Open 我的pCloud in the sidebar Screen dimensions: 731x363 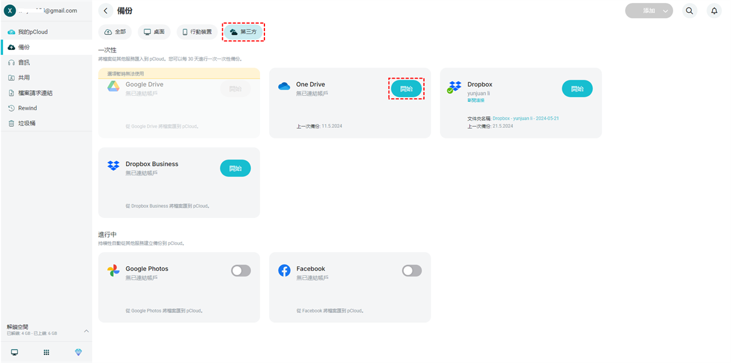click(46, 32)
